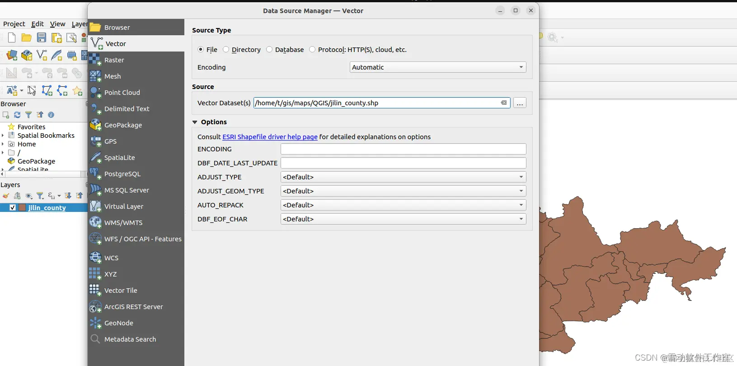Select Favorites in the Browser tree

coord(31,127)
